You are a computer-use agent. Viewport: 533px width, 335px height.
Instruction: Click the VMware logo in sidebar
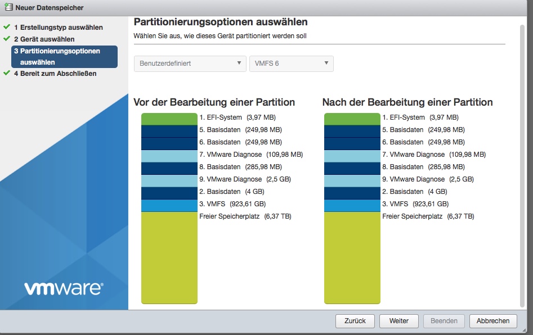(x=64, y=288)
